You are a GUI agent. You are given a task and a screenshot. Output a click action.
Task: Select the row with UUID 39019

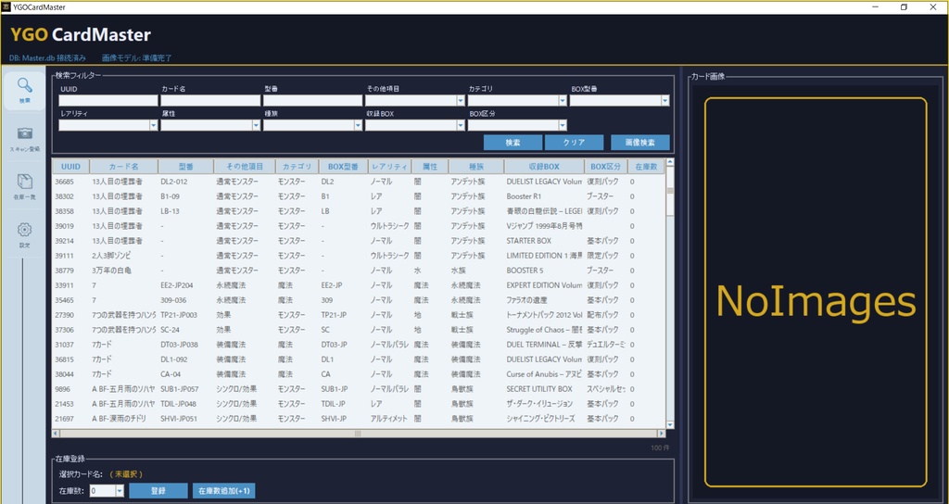pos(359,226)
